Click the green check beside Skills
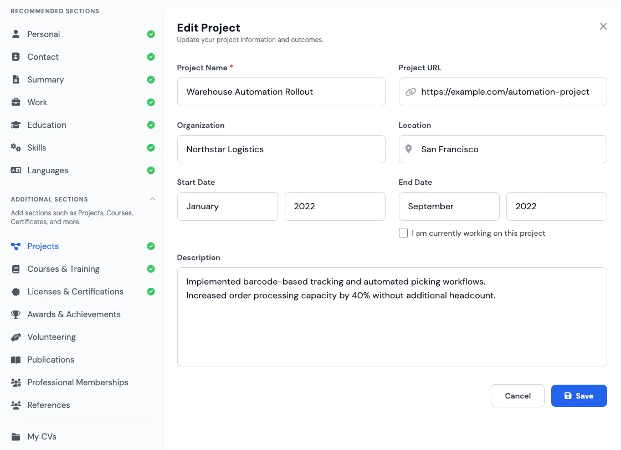This screenshot has height=450, width=621. 151,148
